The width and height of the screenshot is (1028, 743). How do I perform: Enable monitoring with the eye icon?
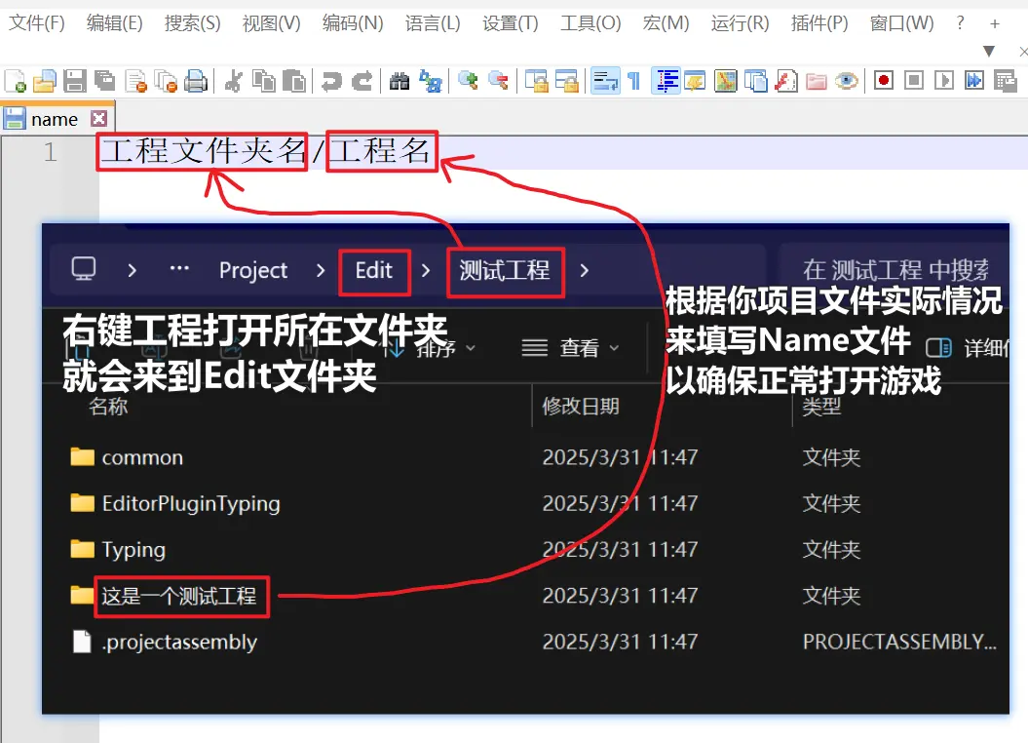(x=846, y=81)
